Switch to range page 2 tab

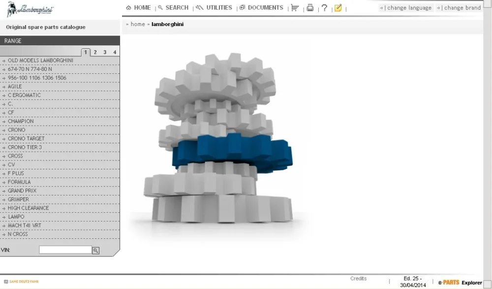coord(95,52)
